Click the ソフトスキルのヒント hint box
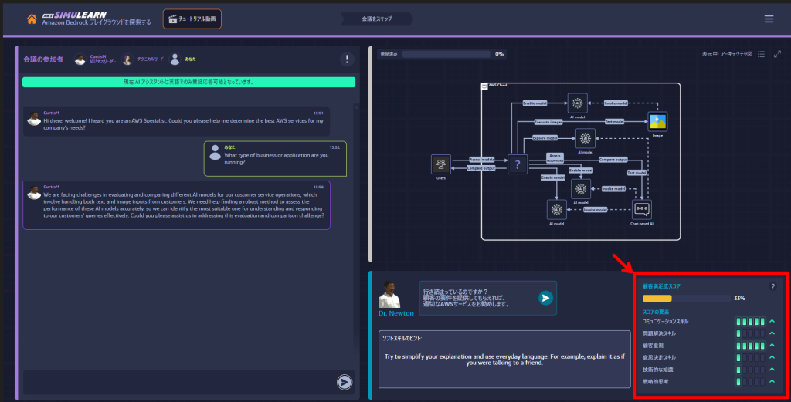Viewport: 791px width, 402px height. tap(504, 360)
